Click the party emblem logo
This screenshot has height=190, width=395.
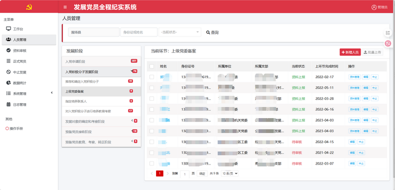[x=29, y=7]
